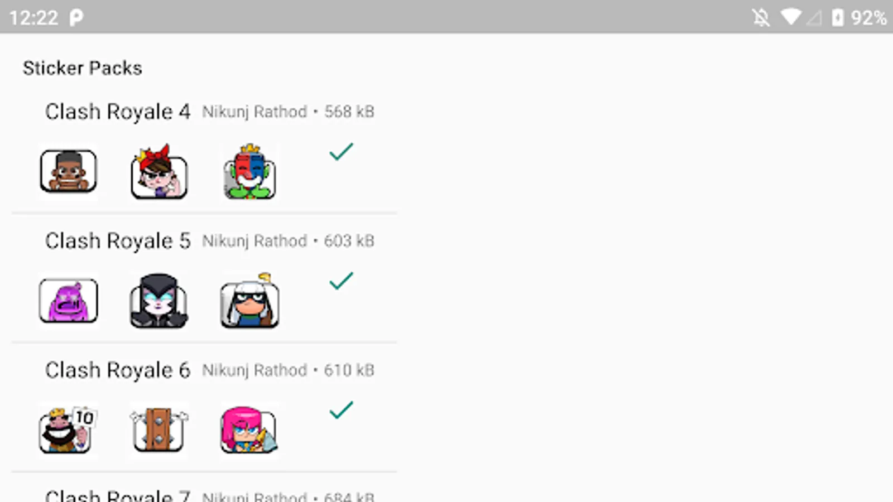Open the Clash Royale 4 pack title
The width and height of the screenshot is (893, 502).
pyautogui.click(x=118, y=112)
